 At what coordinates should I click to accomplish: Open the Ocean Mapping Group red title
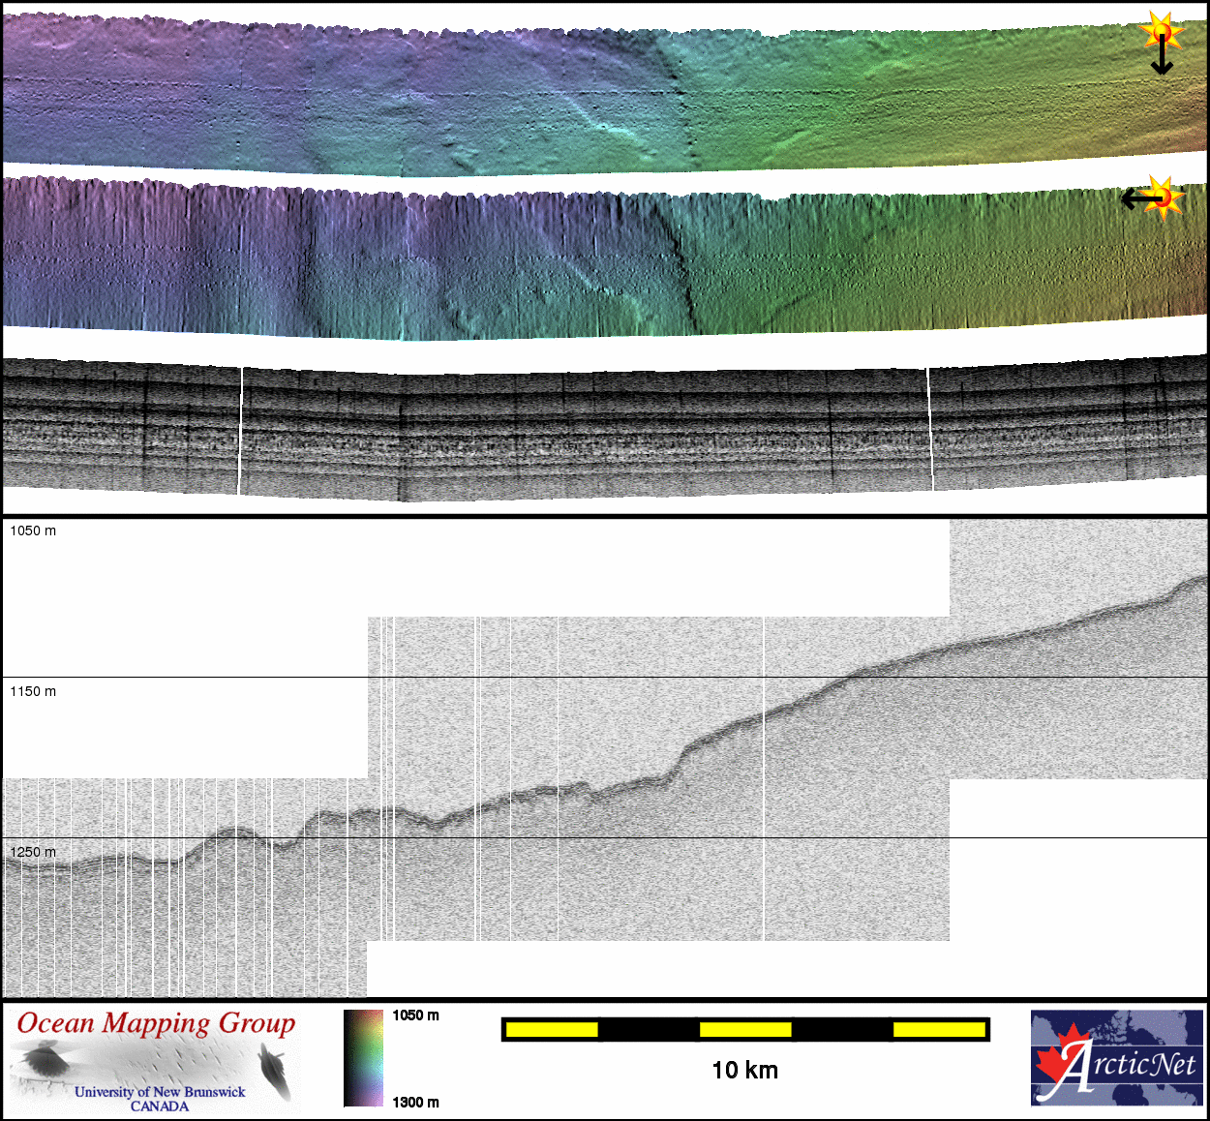pos(156,1024)
